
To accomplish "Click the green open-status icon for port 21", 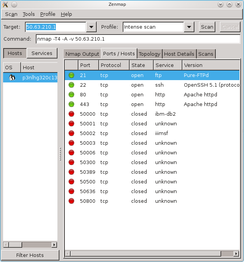I will [x=71, y=75].
